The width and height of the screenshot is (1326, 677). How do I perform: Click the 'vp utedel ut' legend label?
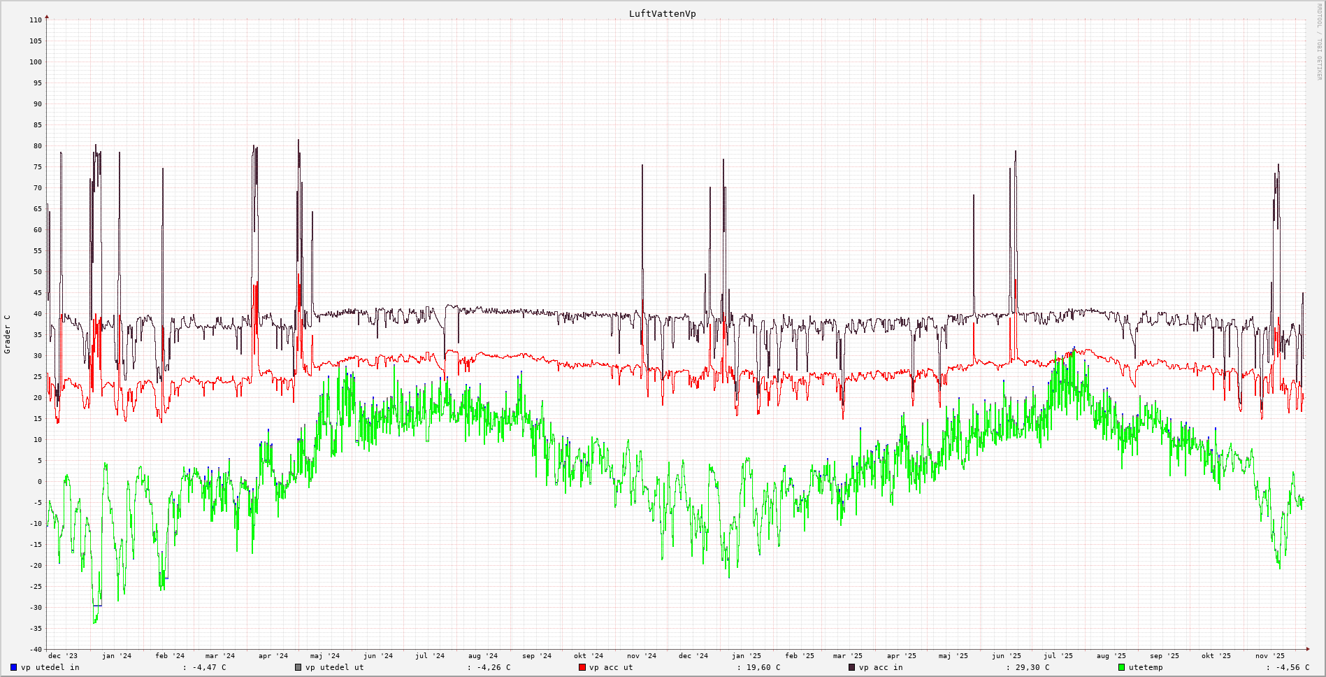pos(334,667)
